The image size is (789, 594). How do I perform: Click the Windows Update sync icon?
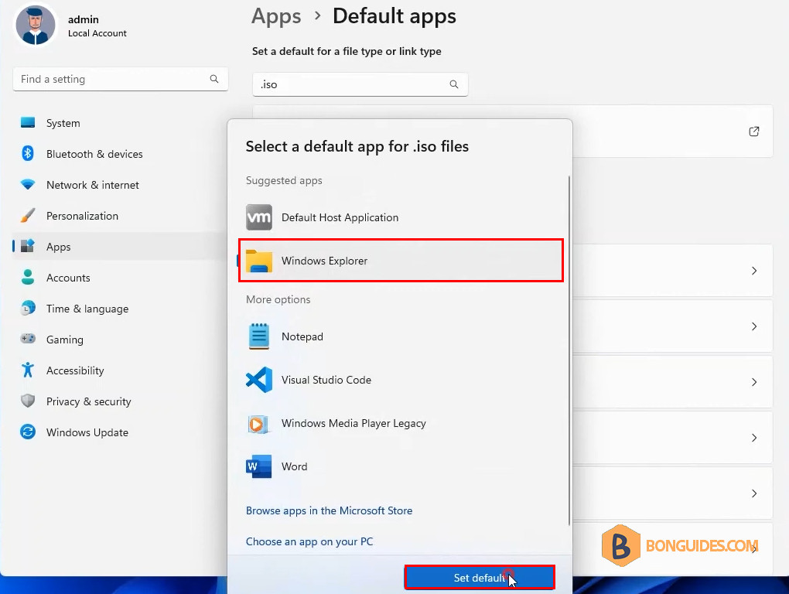(x=28, y=432)
